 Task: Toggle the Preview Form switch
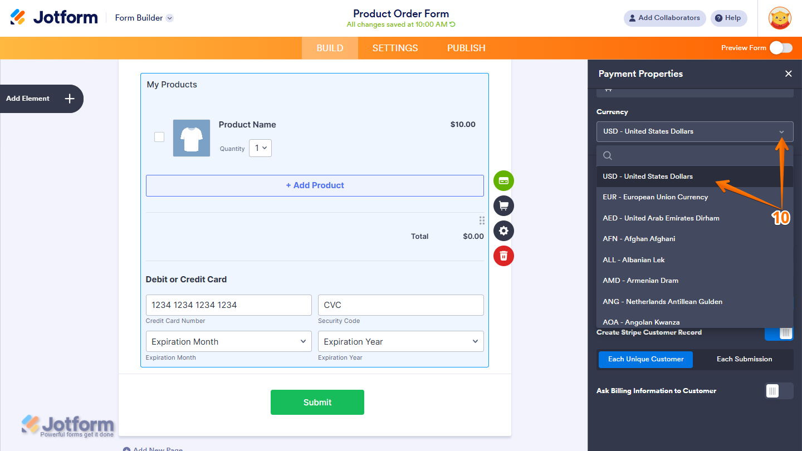(x=781, y=48)
